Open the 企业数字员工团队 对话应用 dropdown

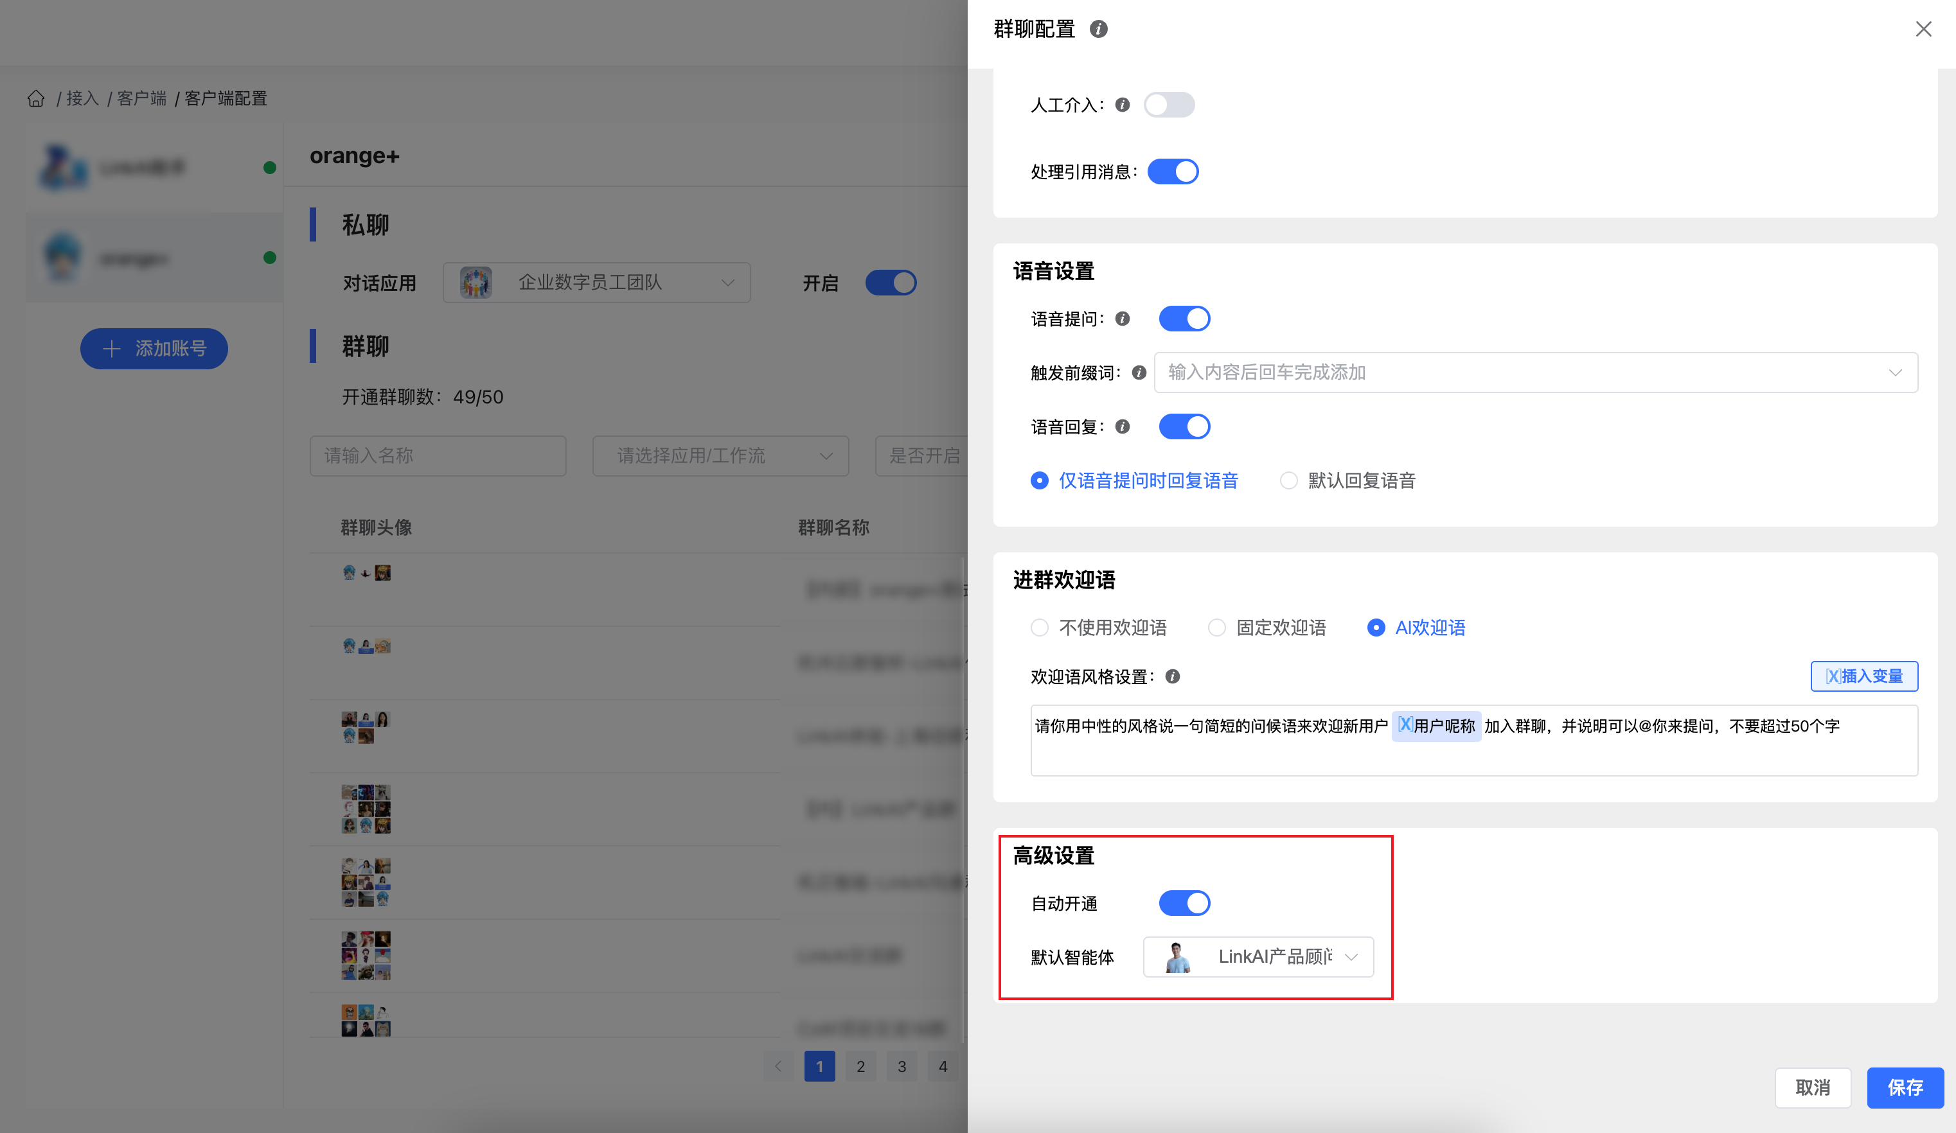[x=596, y=283]
